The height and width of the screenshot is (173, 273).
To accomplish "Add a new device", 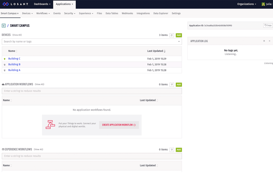I will click(179, 35).
